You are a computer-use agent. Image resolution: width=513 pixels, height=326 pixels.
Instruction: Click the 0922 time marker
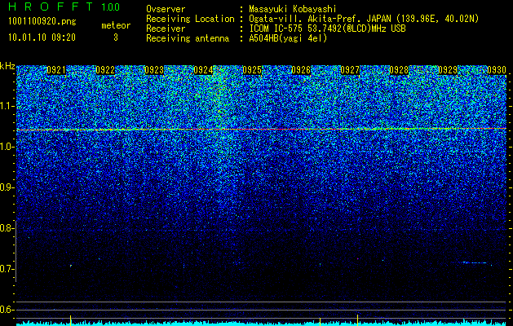coord(105,70)
